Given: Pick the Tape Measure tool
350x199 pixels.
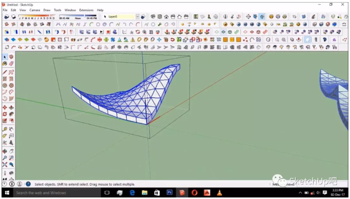Looking at the screenshot, I should (5, 129).
